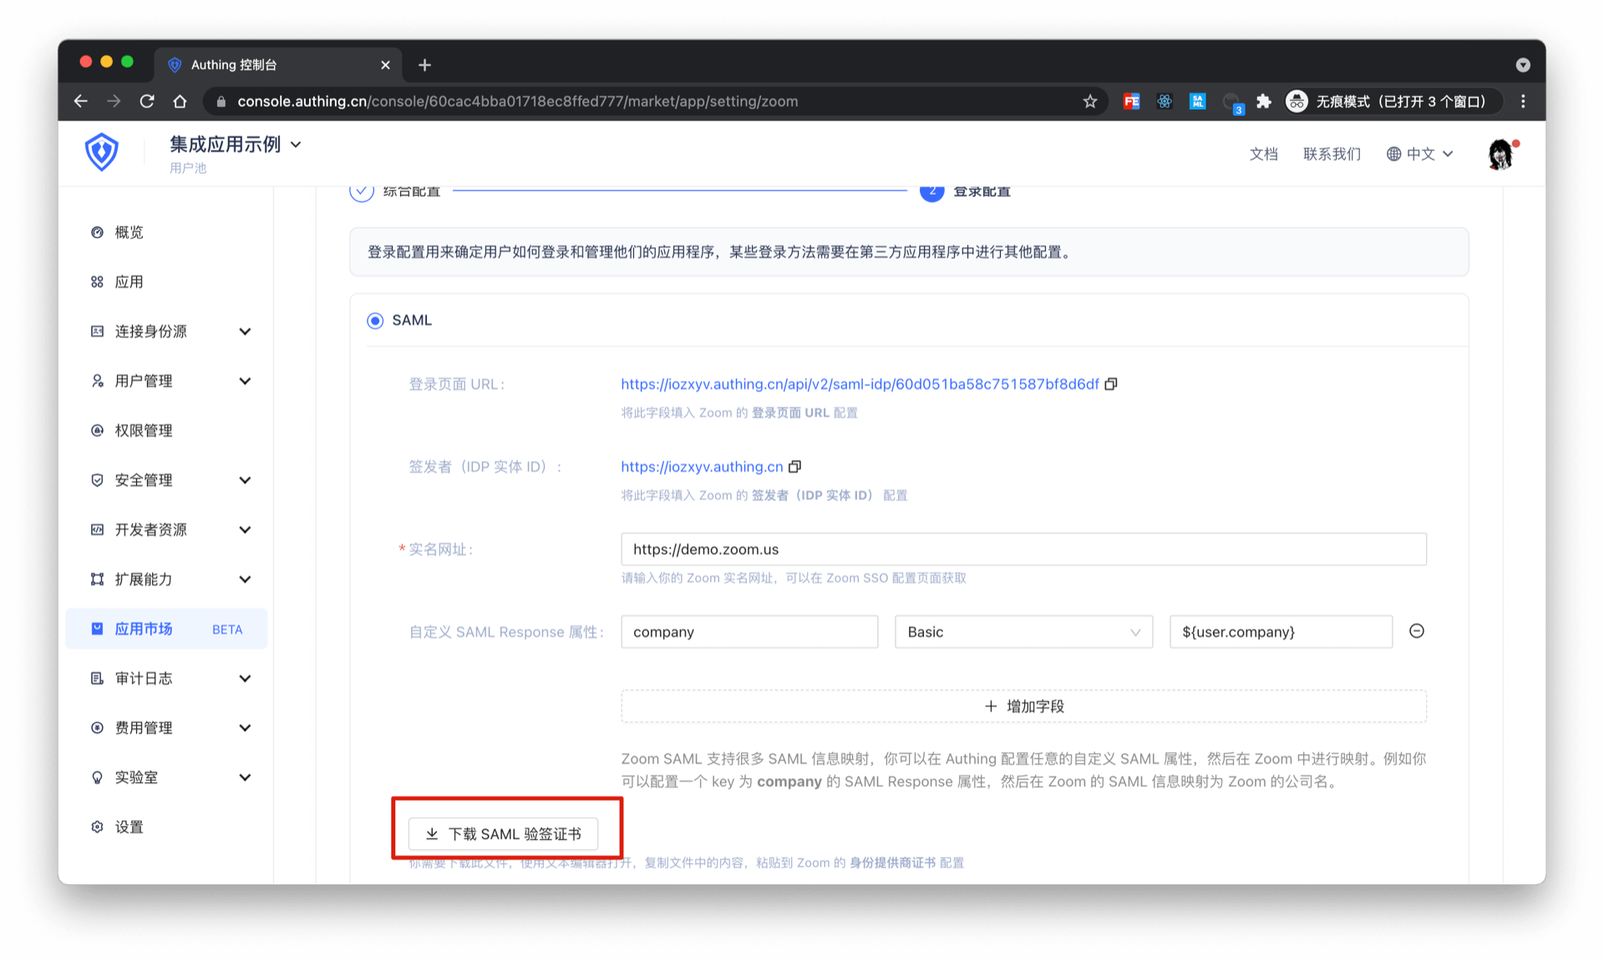Click 下载 SAML 验签证书 button

pyautogui.click(x=503, y=833)
